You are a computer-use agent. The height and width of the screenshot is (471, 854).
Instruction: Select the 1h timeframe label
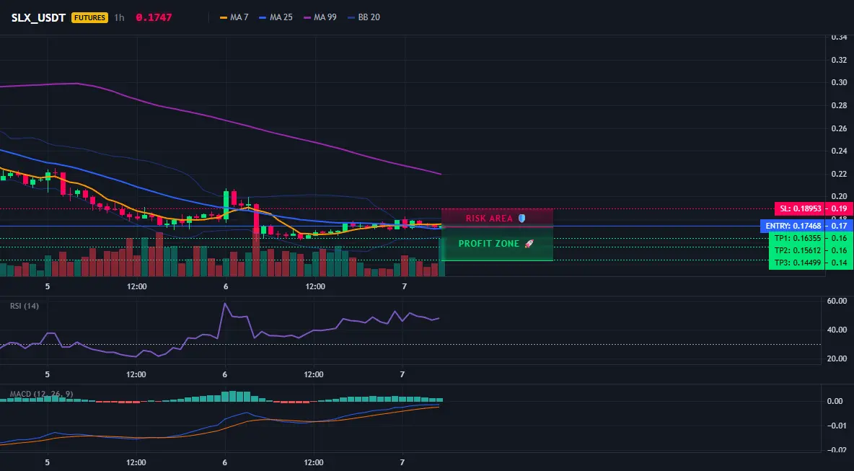[x=119, y=17]
